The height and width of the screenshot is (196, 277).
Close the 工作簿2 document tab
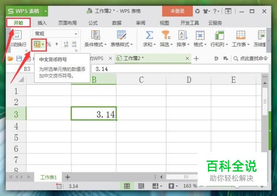click(188, 58)
